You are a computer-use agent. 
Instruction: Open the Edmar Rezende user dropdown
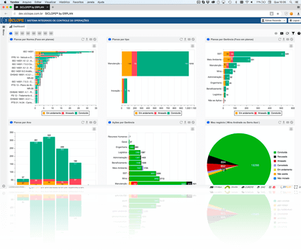(x=274, y=20)
